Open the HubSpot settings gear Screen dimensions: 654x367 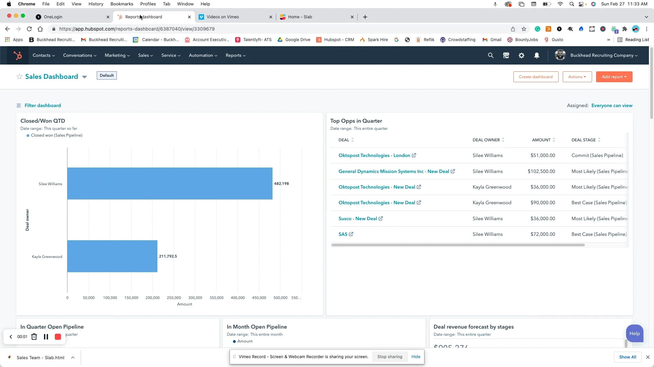click(x=521, y=55)
